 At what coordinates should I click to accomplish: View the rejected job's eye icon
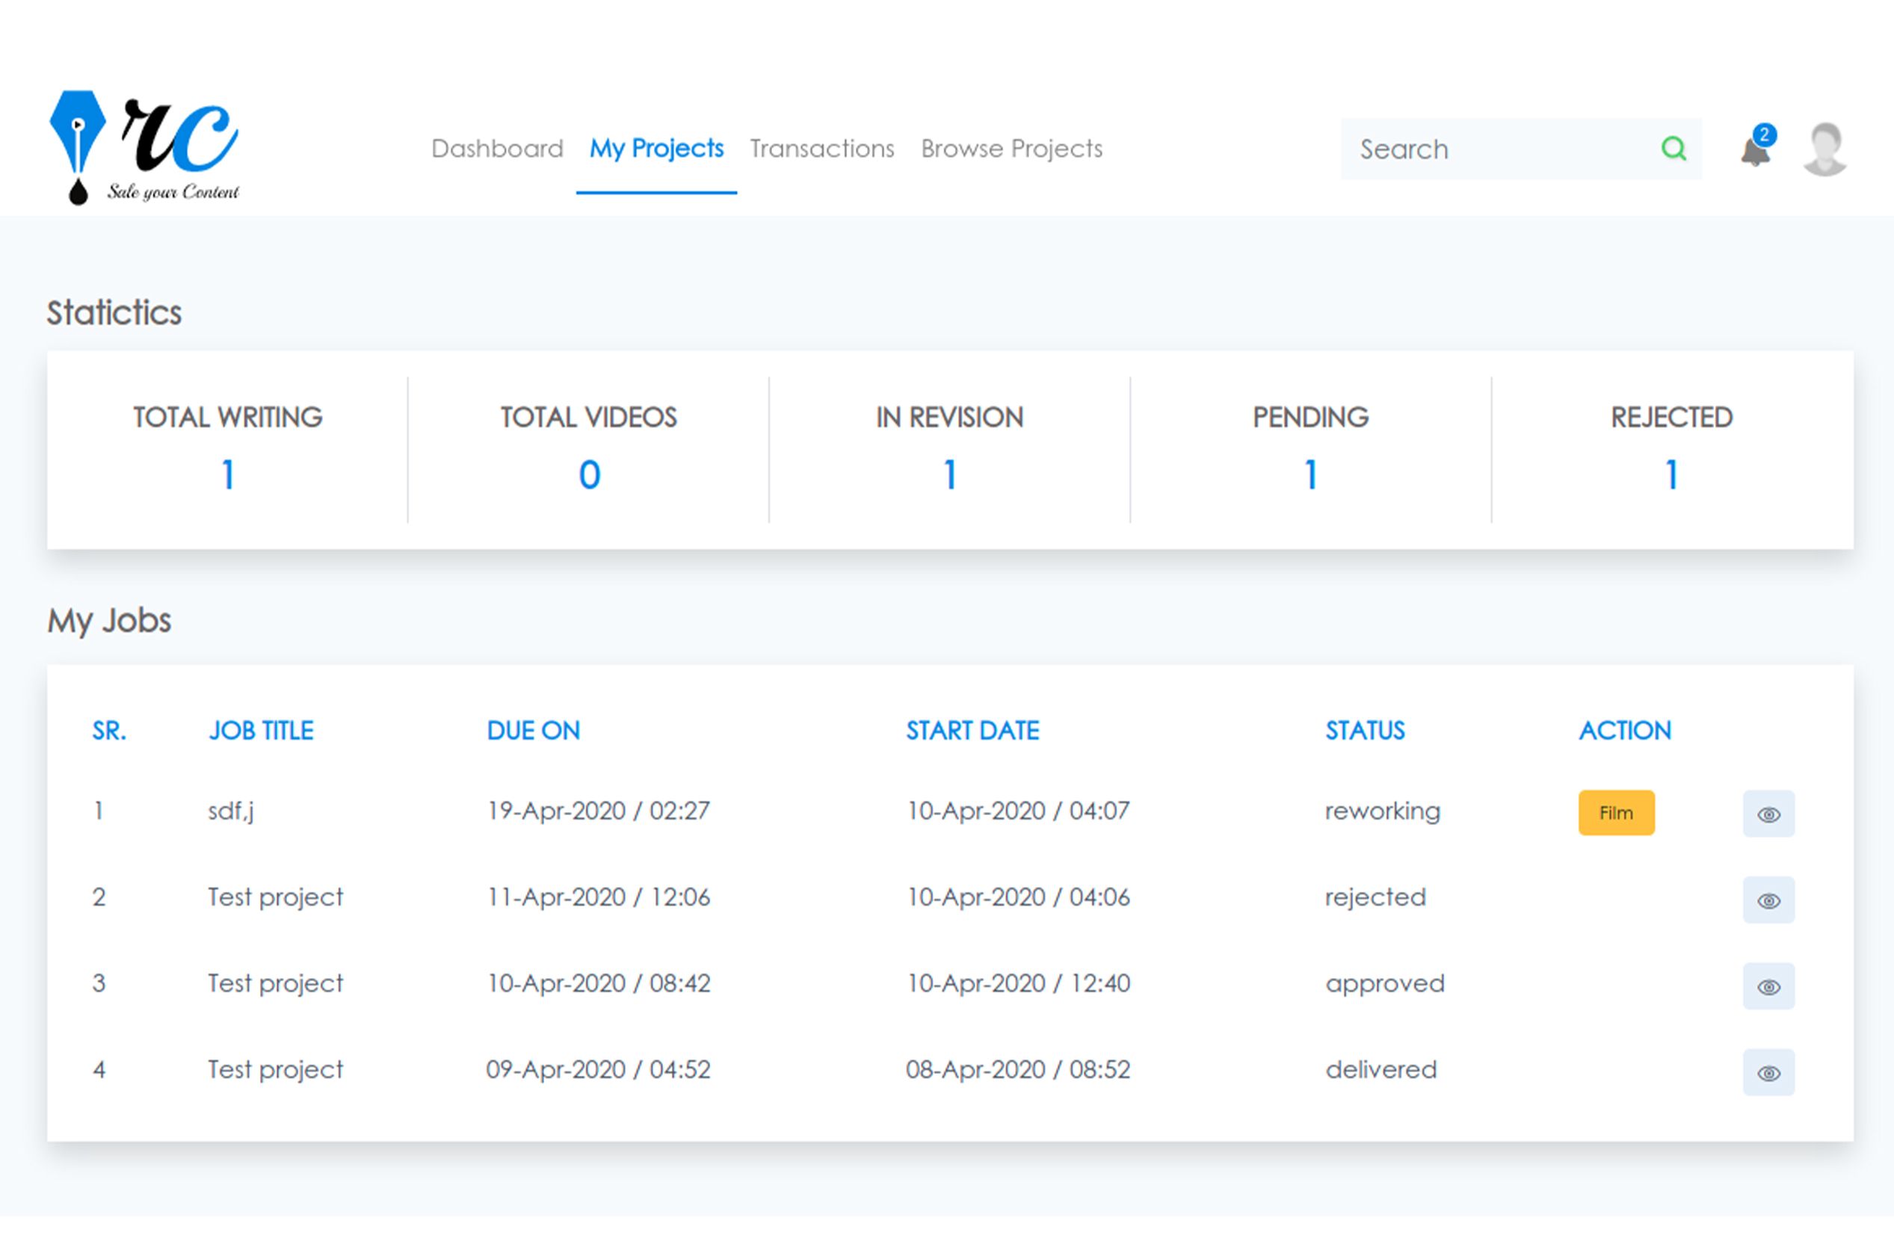click(x=1768, y=900)
